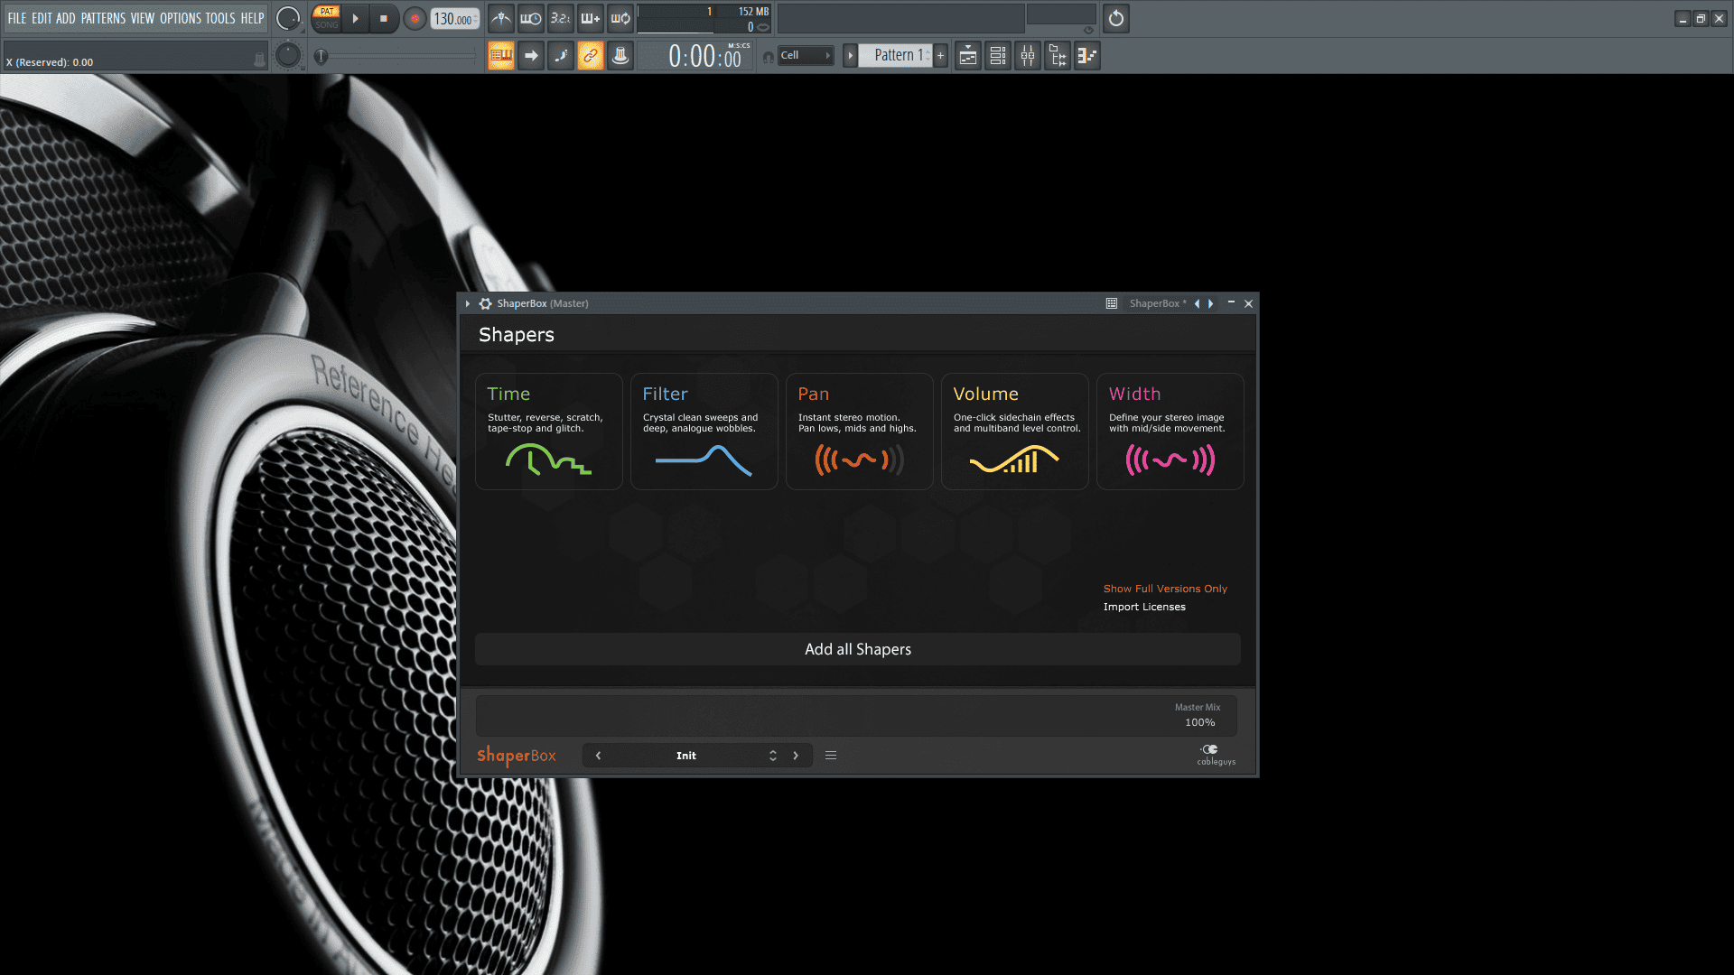The height and width of the screenshot is (975, 1734).
Task: Open ShaperBox plugin options arrow menu
Action: (x=468, y=304)
